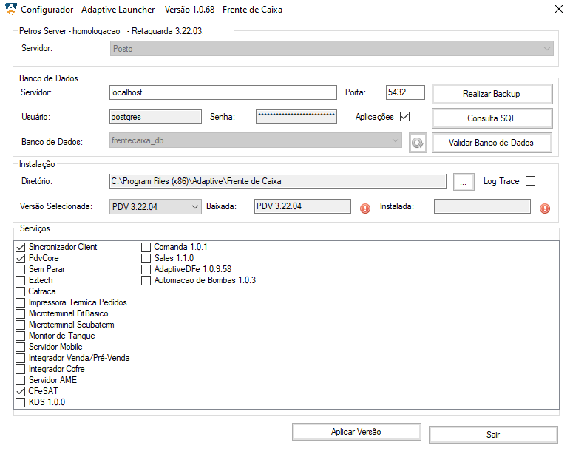Click the Porta field showing 5432
Viewport: 570px width, 451px height.
405,92
